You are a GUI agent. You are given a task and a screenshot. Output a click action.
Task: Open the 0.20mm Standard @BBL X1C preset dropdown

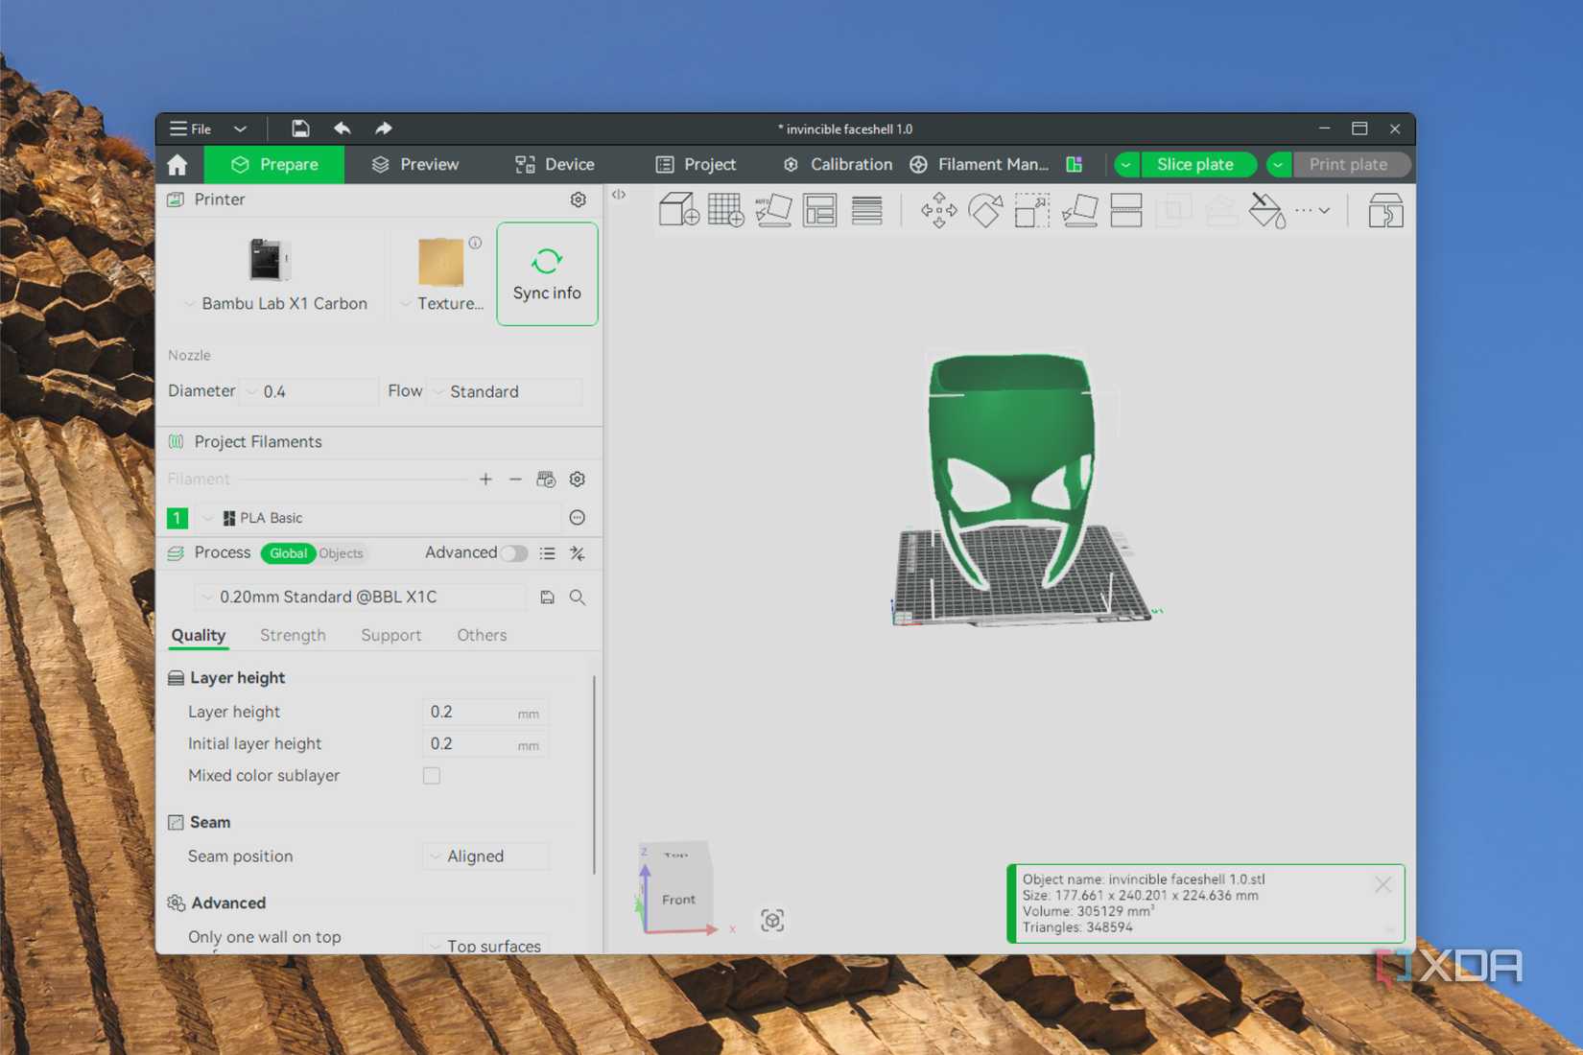[x=361, y=597]
